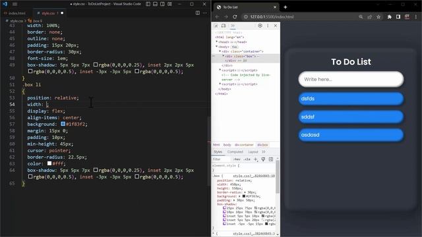Viewport: 422px width, 237px height.
Task: Select div.container in DevTools breadcrumb
Action: [244, 145]
